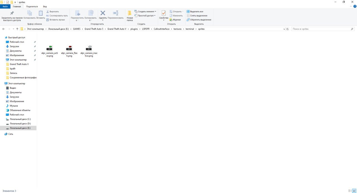Switch to large icons view in status bar

(x=354, y=191)
